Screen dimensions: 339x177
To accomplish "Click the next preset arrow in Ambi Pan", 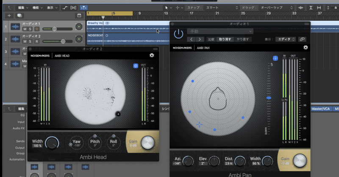I will [x=200, y=39].
